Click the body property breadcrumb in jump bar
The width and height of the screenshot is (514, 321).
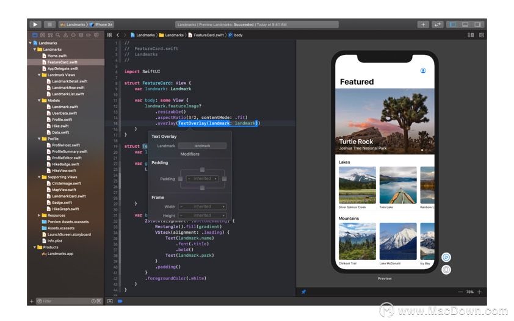(236, 35)
